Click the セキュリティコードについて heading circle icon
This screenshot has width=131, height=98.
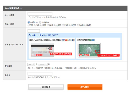[30, 35]
